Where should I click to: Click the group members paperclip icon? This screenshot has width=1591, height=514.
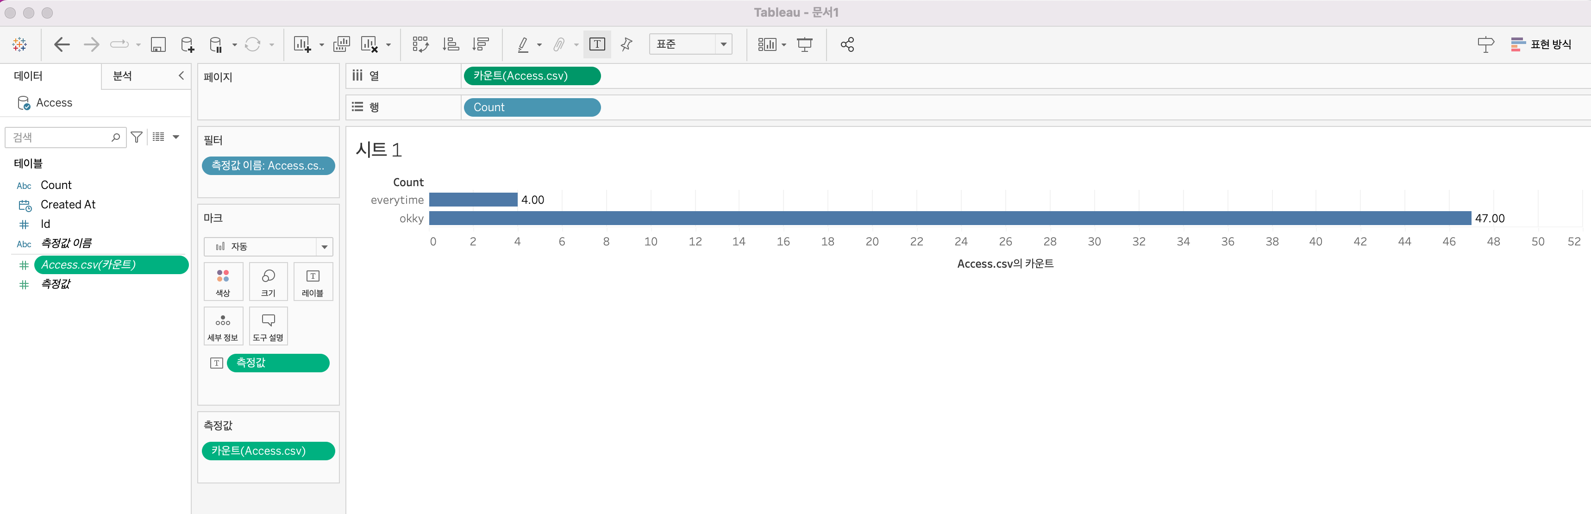click(558, 44)
